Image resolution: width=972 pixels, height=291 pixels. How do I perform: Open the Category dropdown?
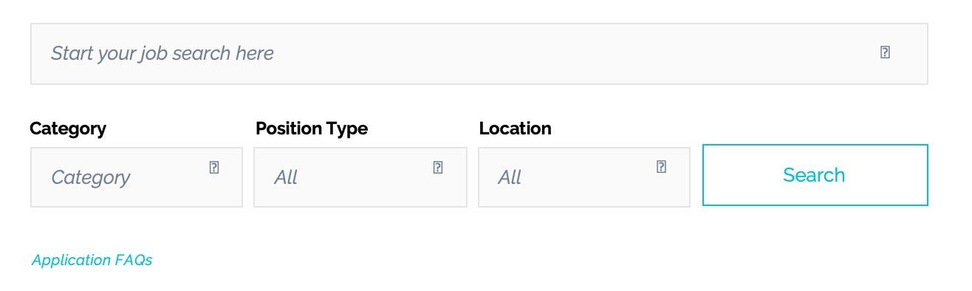click(137, 177)
